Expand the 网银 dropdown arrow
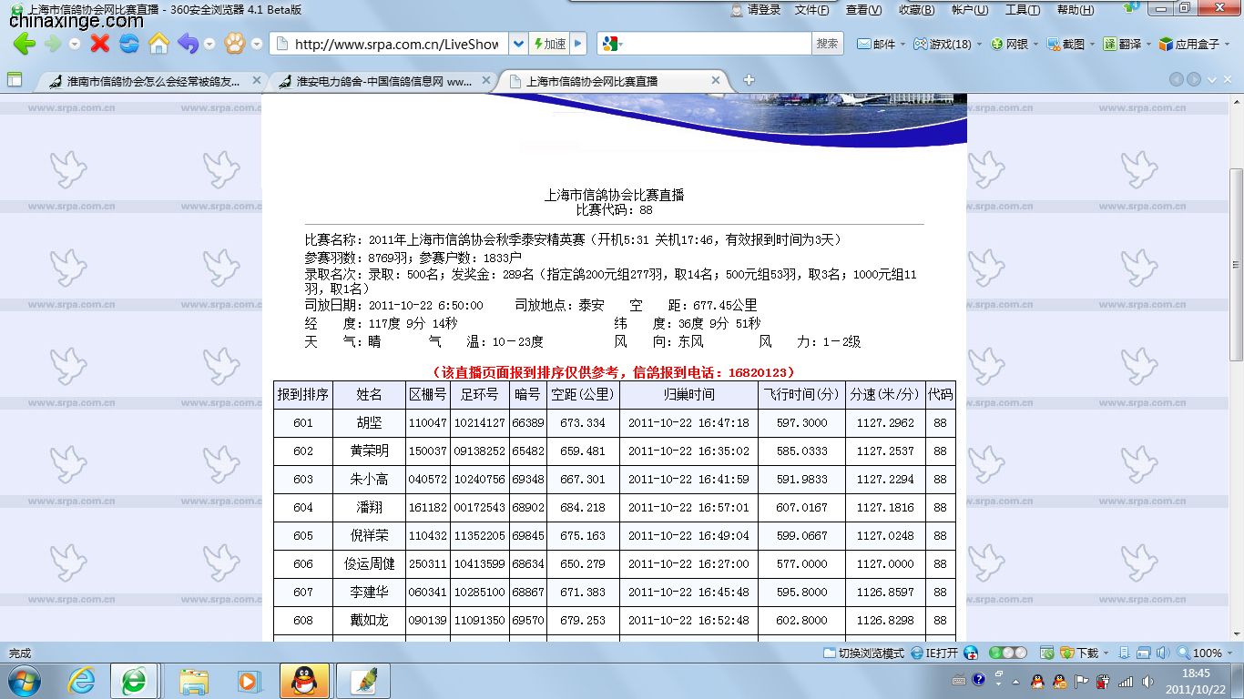 point(1035,44)
